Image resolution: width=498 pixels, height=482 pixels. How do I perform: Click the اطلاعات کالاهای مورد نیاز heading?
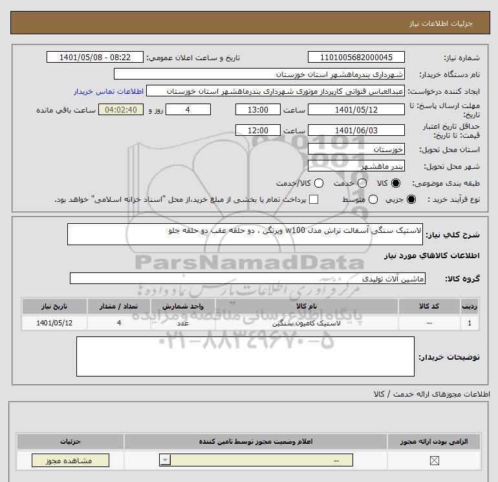432,256
